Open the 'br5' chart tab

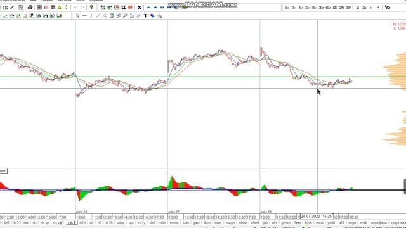coord(16,222)
